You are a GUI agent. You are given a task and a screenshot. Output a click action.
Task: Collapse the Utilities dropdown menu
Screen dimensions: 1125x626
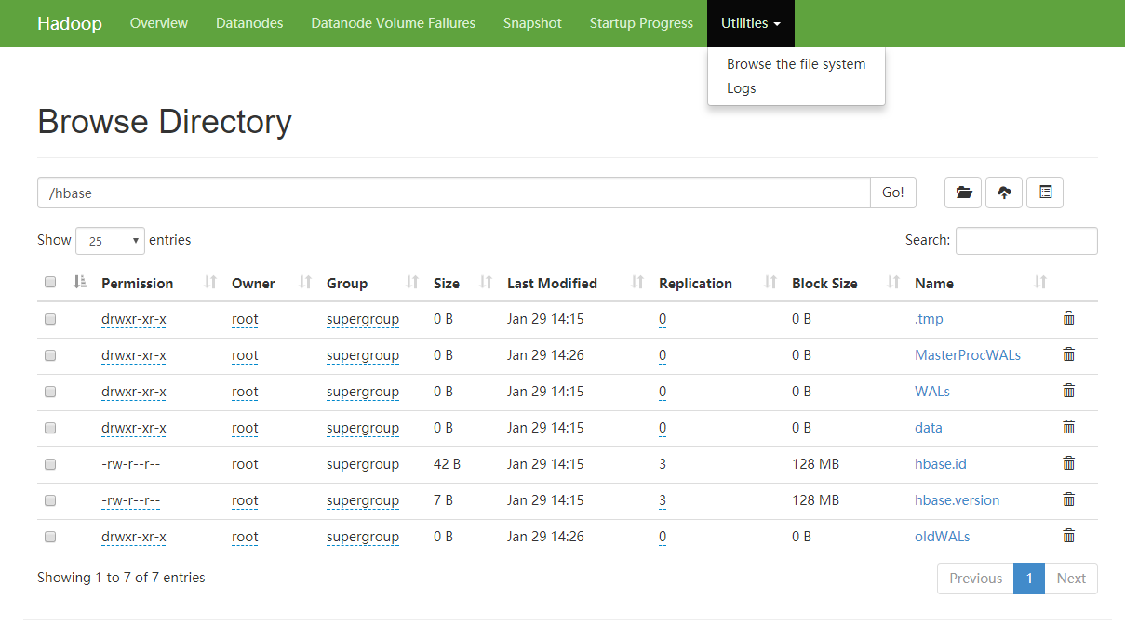point(751,23)
